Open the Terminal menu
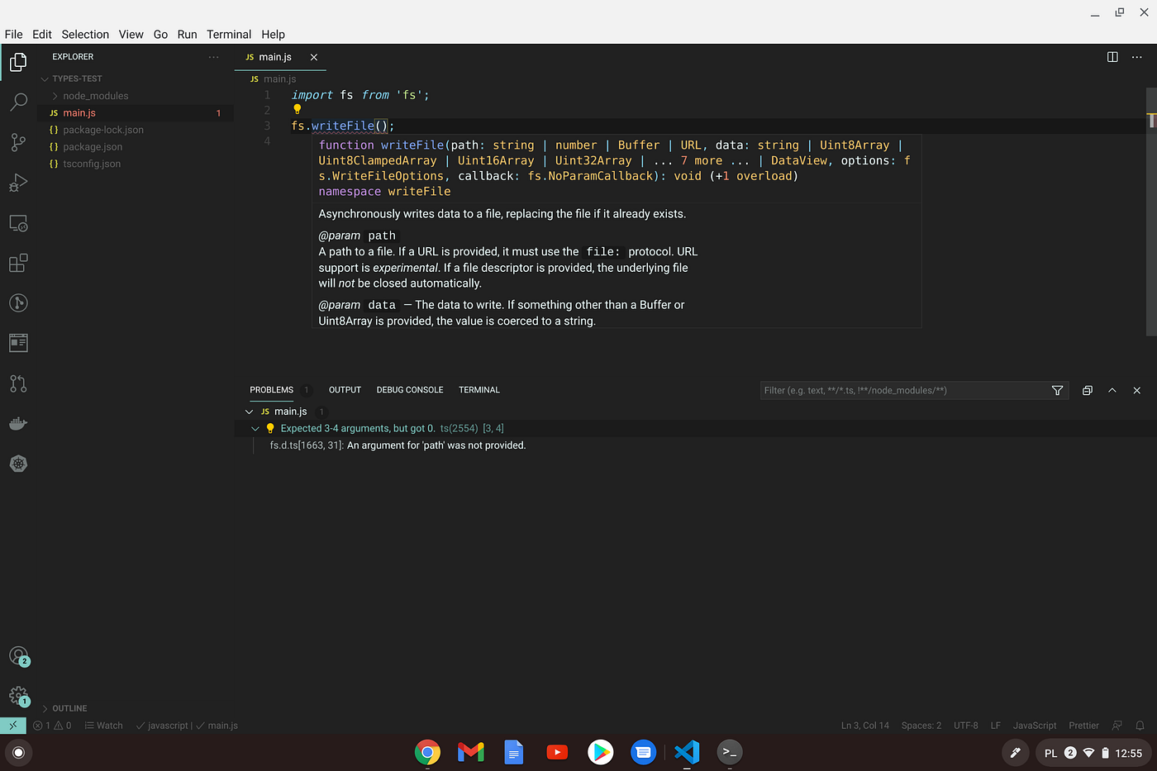Viewport: 1157px width, 771px height. [229, 34]
